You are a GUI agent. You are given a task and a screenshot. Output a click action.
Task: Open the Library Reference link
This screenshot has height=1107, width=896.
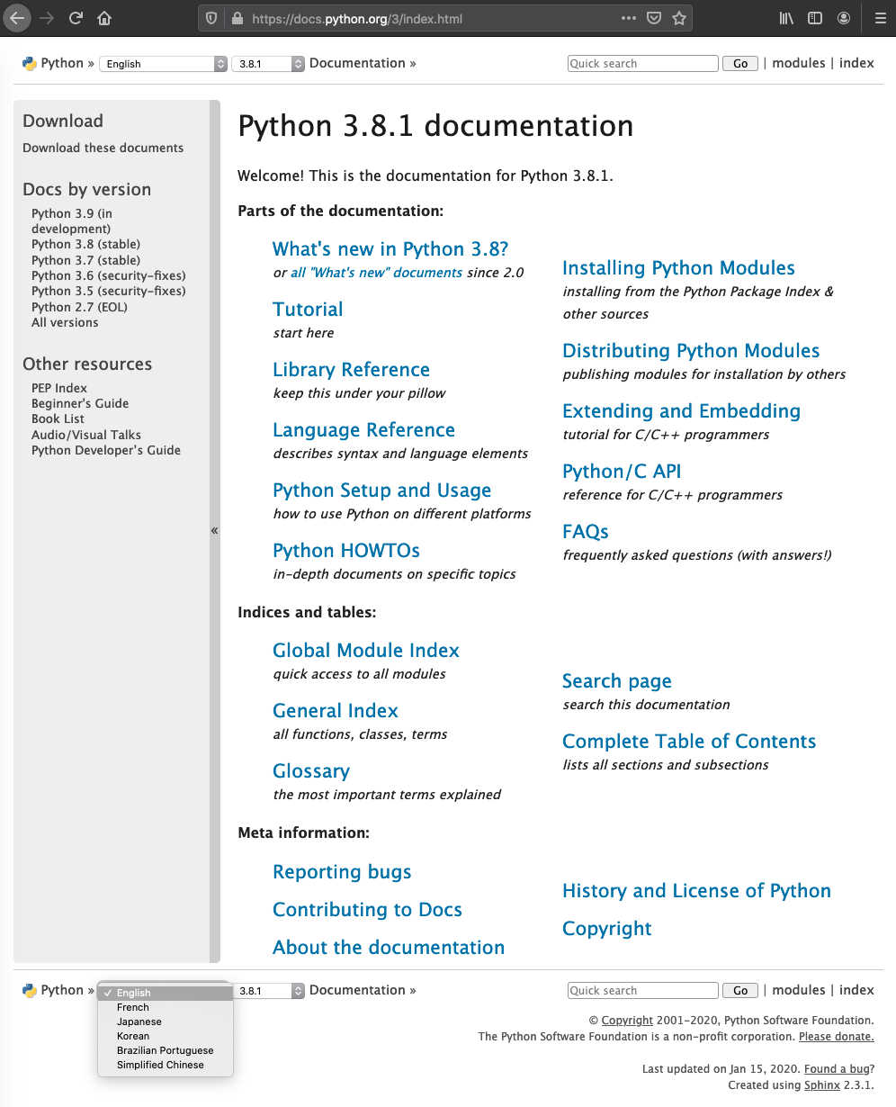click(x=351, y=370)
